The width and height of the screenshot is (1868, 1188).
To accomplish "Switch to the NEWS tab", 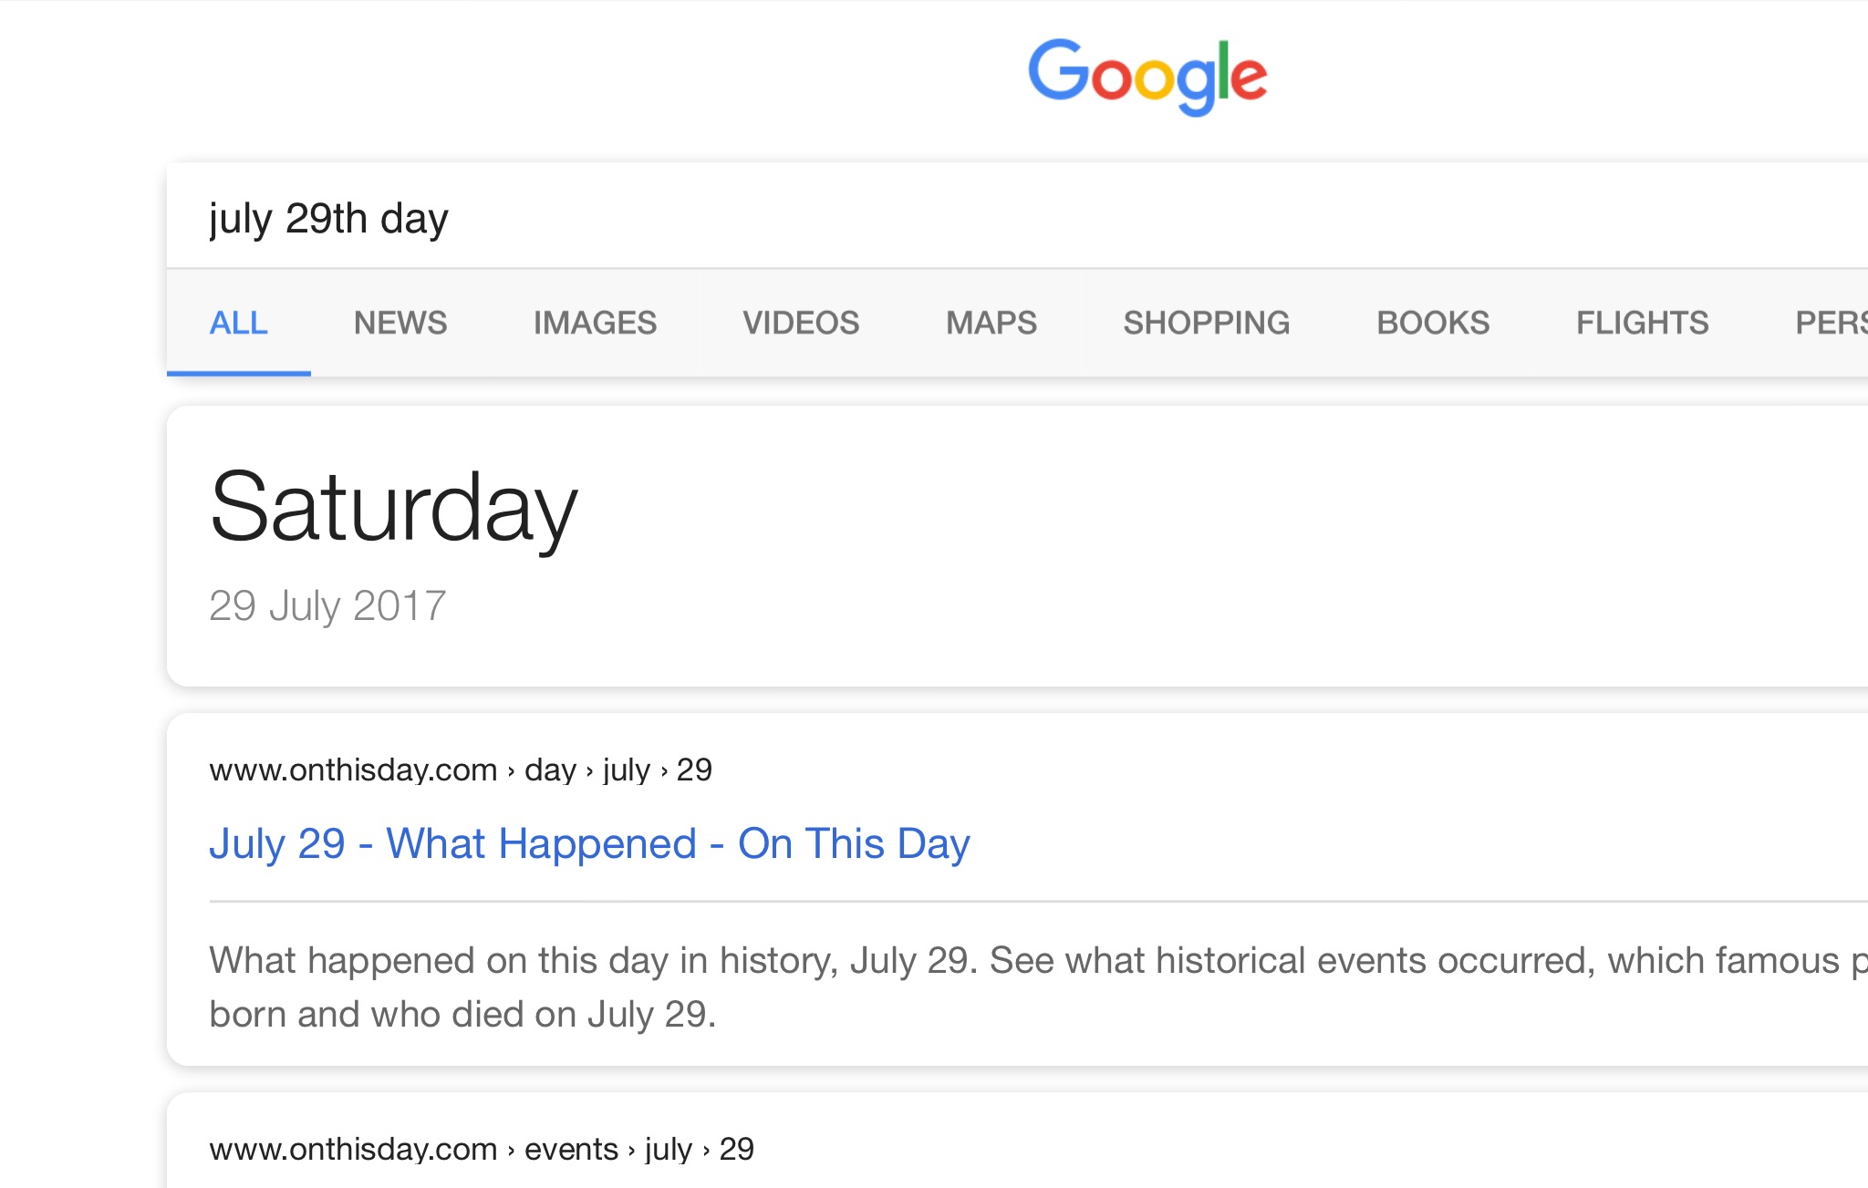I will pos(400,323).
